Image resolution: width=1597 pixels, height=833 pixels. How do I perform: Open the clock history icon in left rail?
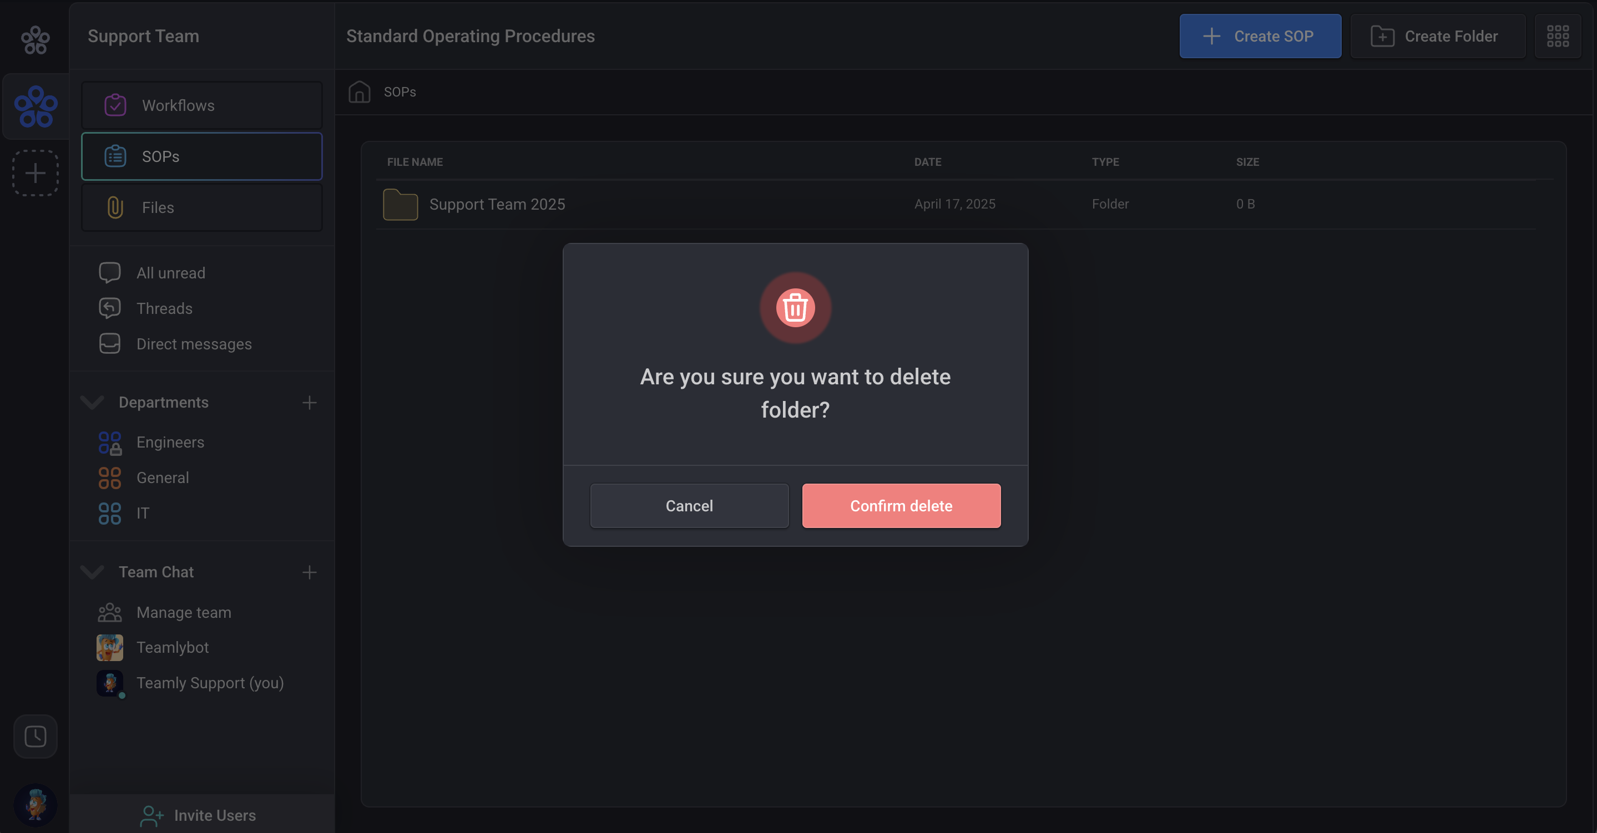point(36,737)
